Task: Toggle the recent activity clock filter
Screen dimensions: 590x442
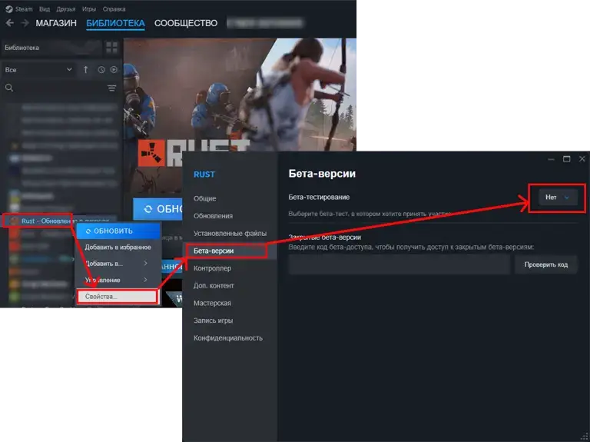Action: click(101, 70)
